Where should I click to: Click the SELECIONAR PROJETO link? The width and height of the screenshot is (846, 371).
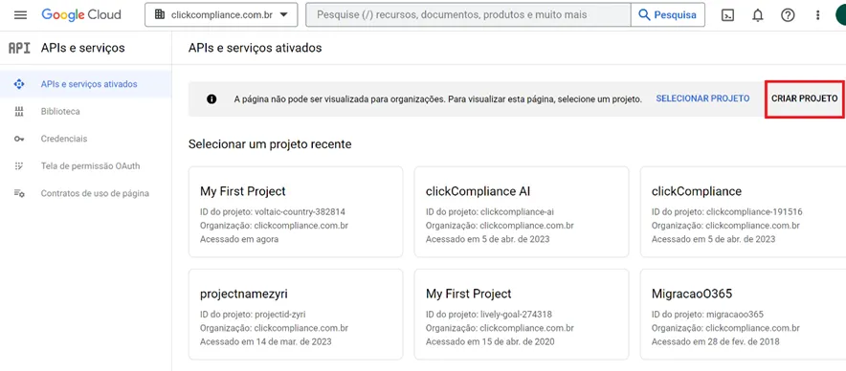coord(702,98)
